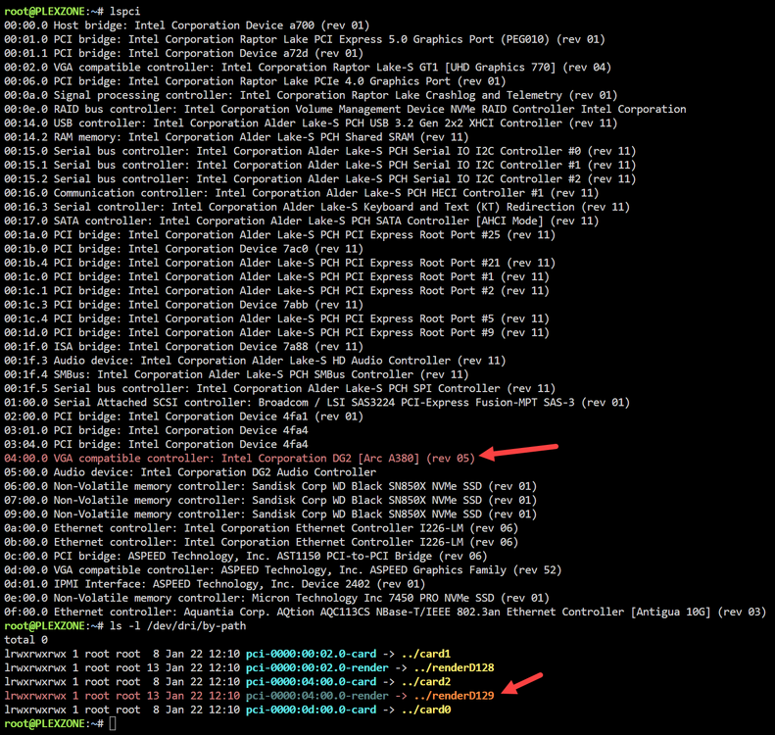Select the 03:01.0 Device 4fa4 line
This screenshot has width=775, height=735.
coord(156,430)
